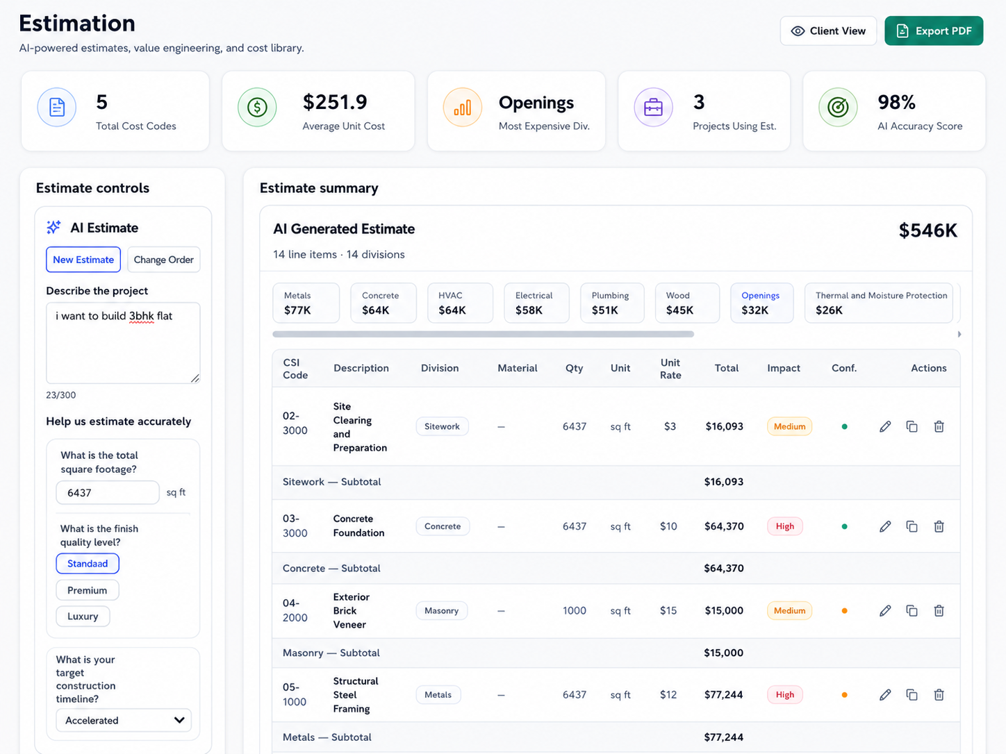This screenshot has height=754, width=1006.
Task: Click the division chips horizontal scrollbar
Action: (484, 334)
